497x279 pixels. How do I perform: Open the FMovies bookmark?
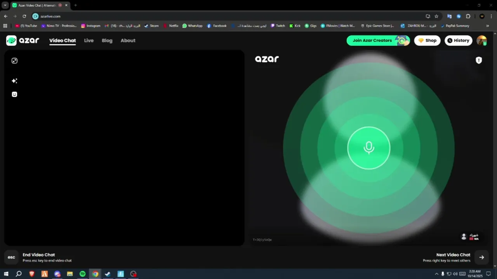338,26
